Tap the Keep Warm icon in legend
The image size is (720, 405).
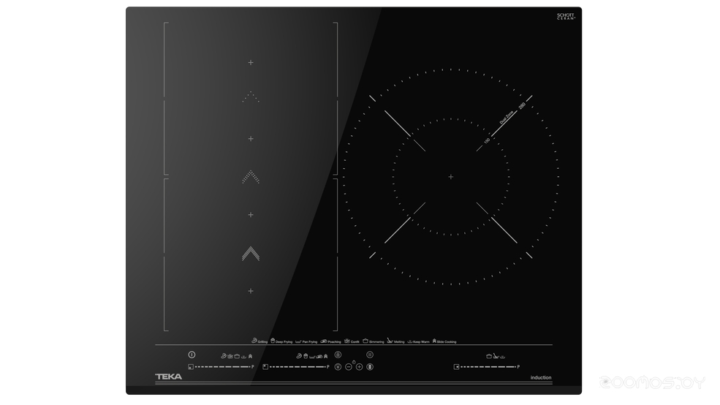[x=410, y=341]
